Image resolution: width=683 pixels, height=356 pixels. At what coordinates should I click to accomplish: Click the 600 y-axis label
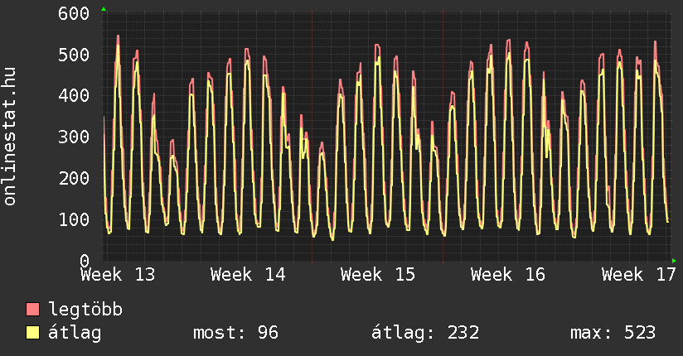point(74,14)
